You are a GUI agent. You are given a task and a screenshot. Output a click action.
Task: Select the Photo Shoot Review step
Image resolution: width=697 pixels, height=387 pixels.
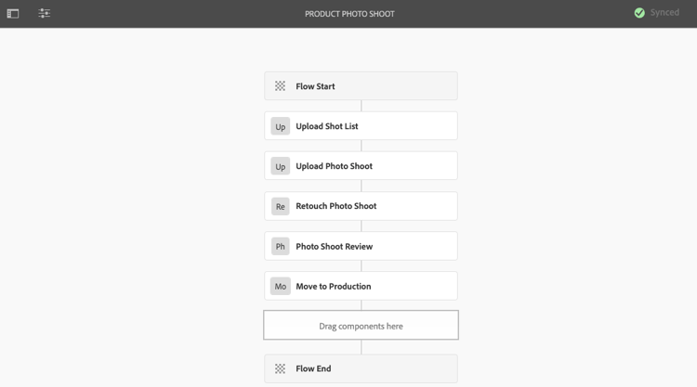coord(361,246)
